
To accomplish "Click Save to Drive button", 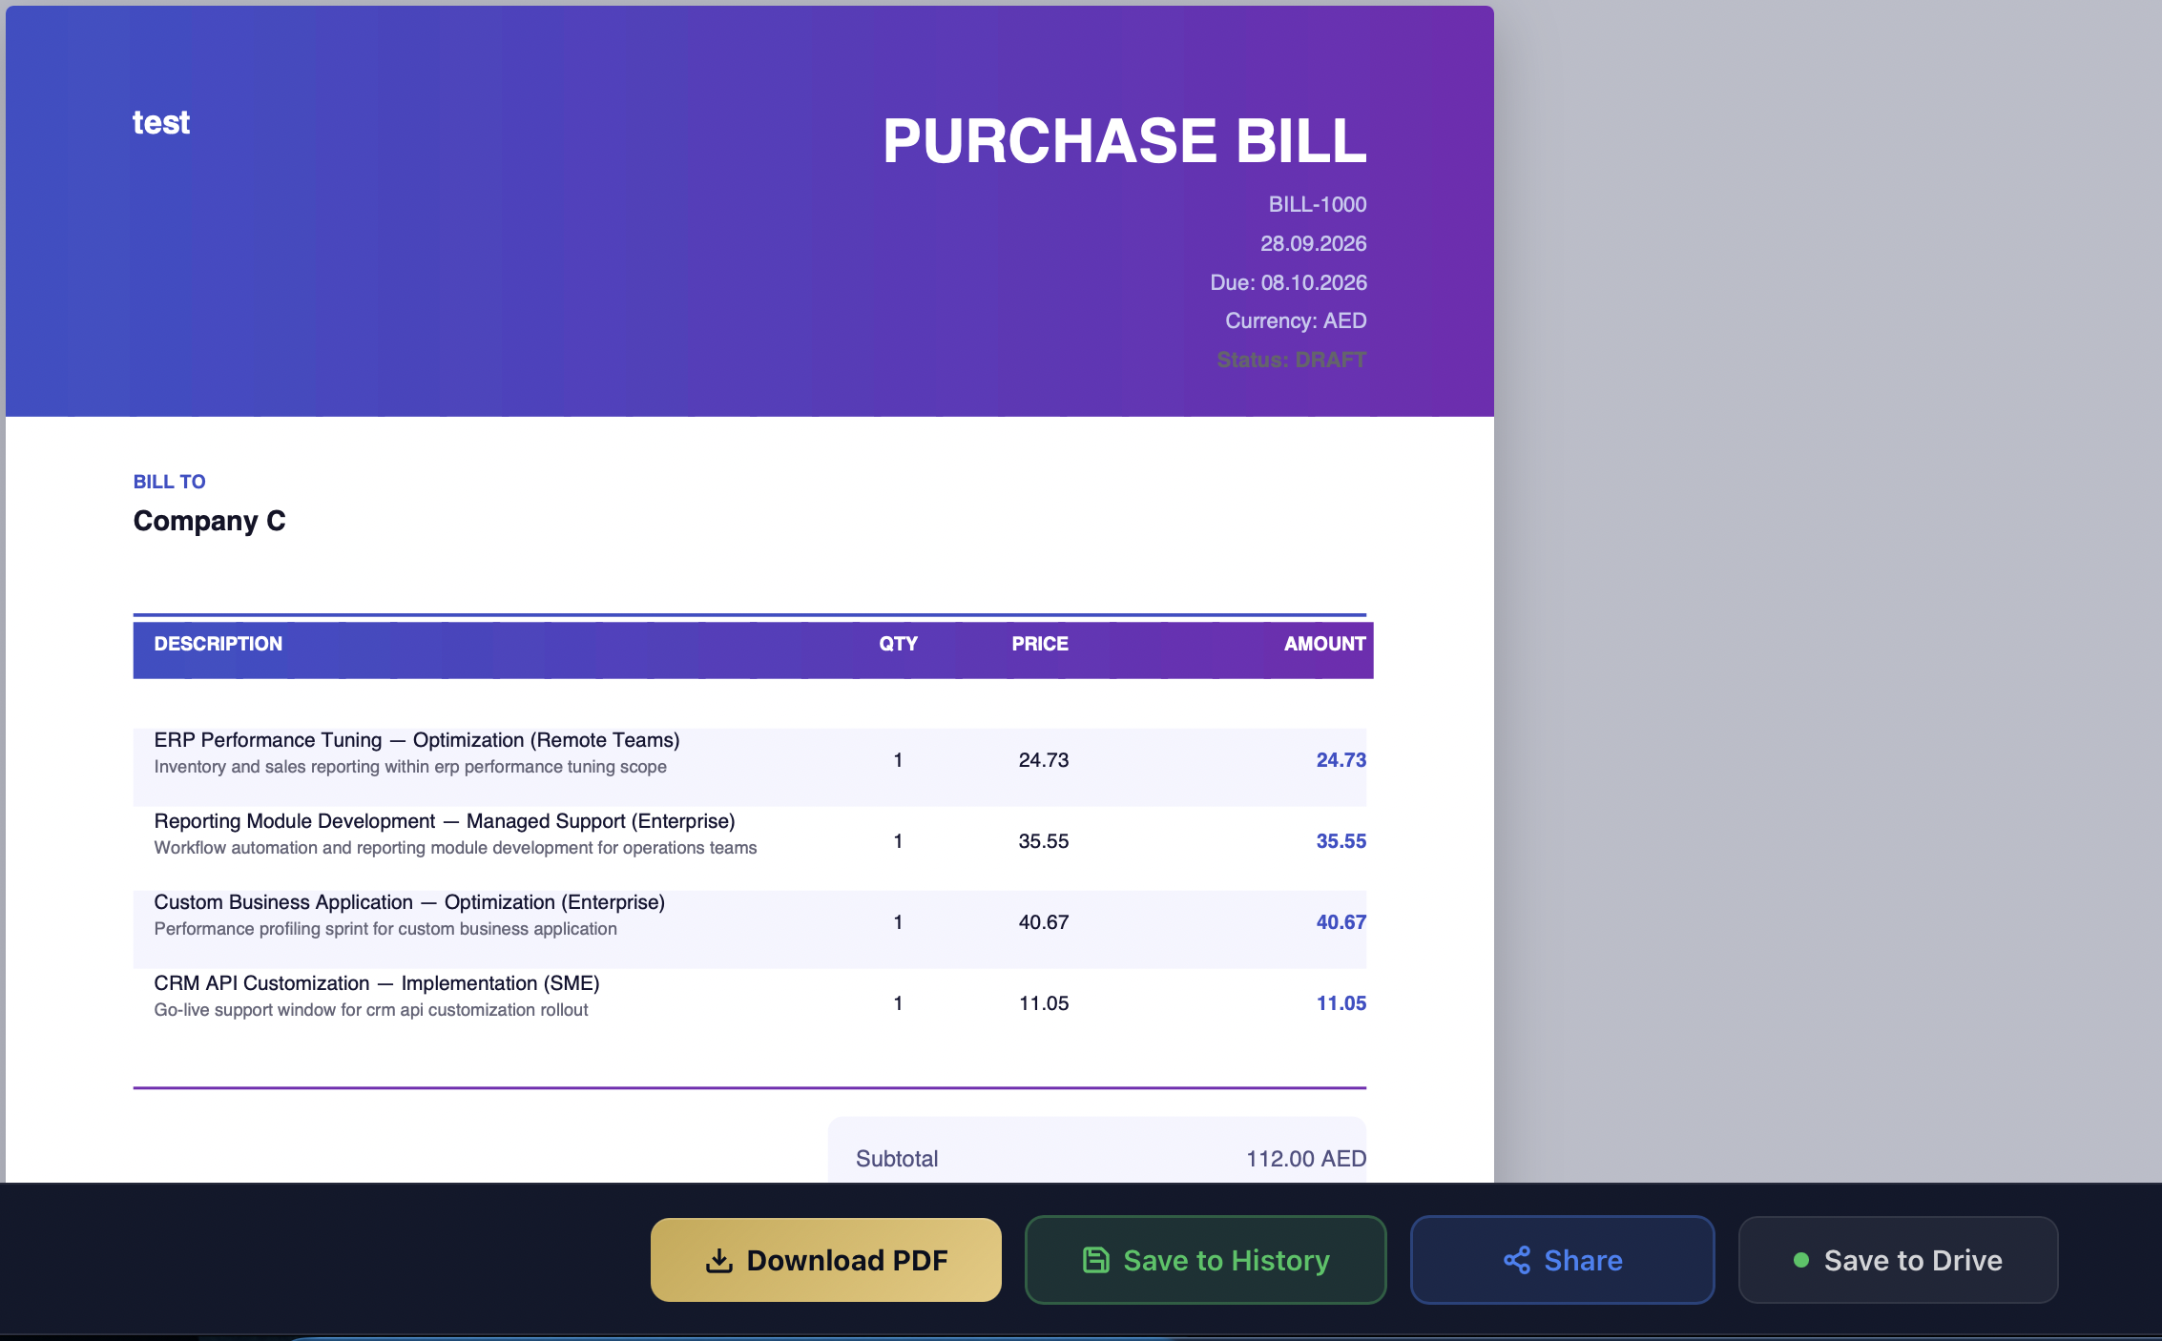I will [x=1898, y=1259].
